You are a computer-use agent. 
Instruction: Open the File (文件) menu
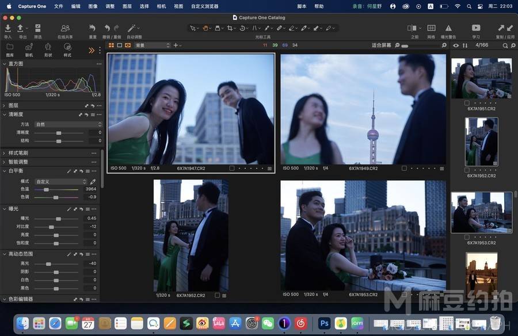pos(59,6)
